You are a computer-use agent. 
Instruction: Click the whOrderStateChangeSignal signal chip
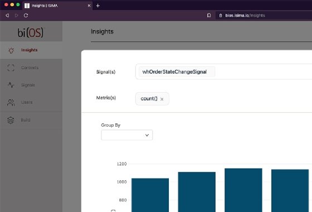(x=177, y=72)
